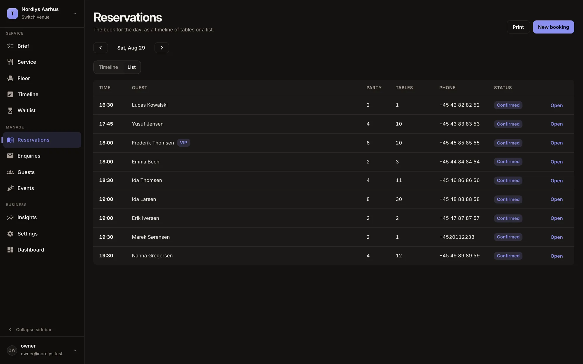The image size is (583, 364).
Task: Click the Timeline icon in sidebar
Action: [x=10, y=94]
